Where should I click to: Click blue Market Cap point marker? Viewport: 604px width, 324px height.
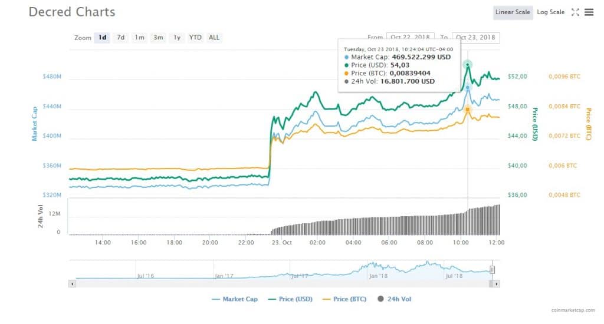[468, 88]
